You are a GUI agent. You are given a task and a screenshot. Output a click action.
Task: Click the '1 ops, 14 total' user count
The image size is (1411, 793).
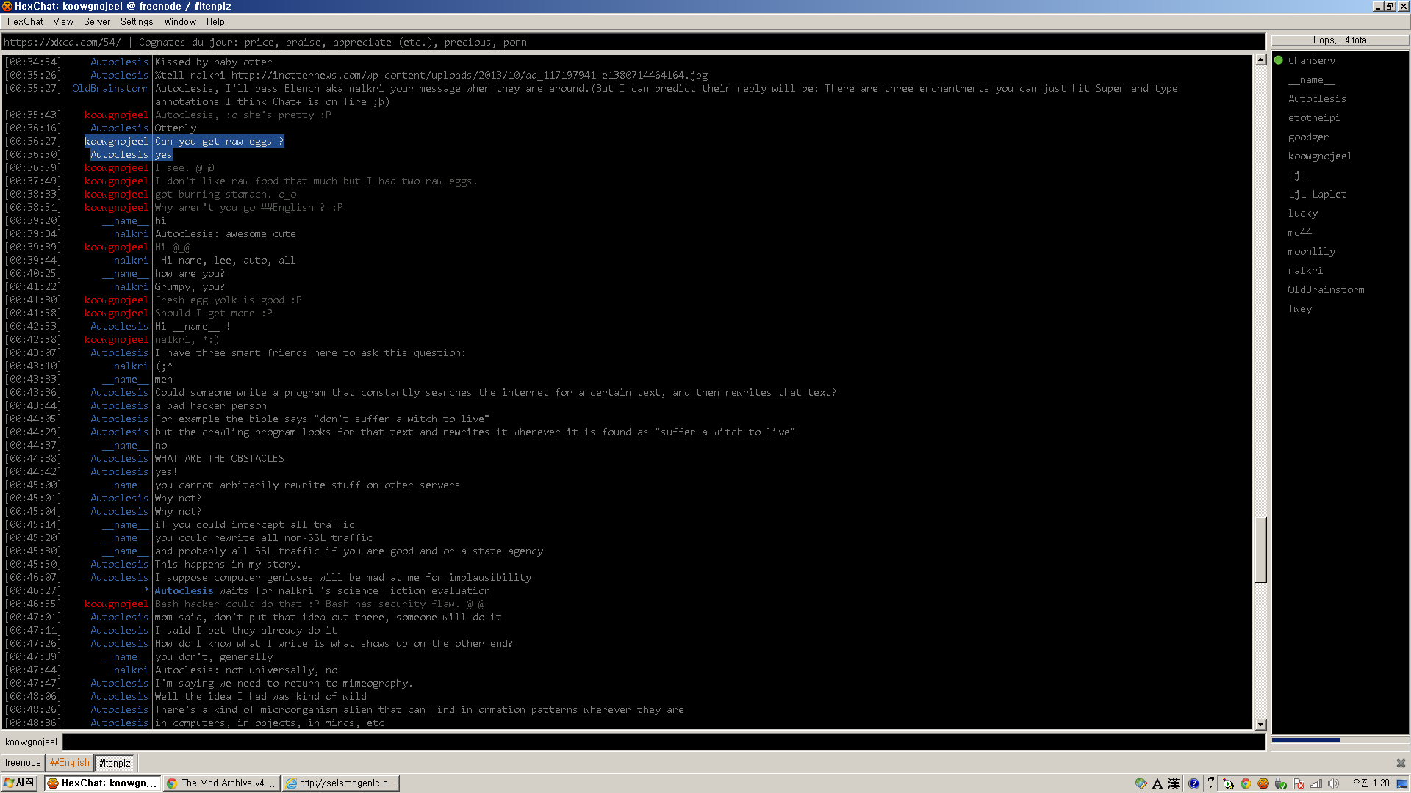(x=1340, y=40)
